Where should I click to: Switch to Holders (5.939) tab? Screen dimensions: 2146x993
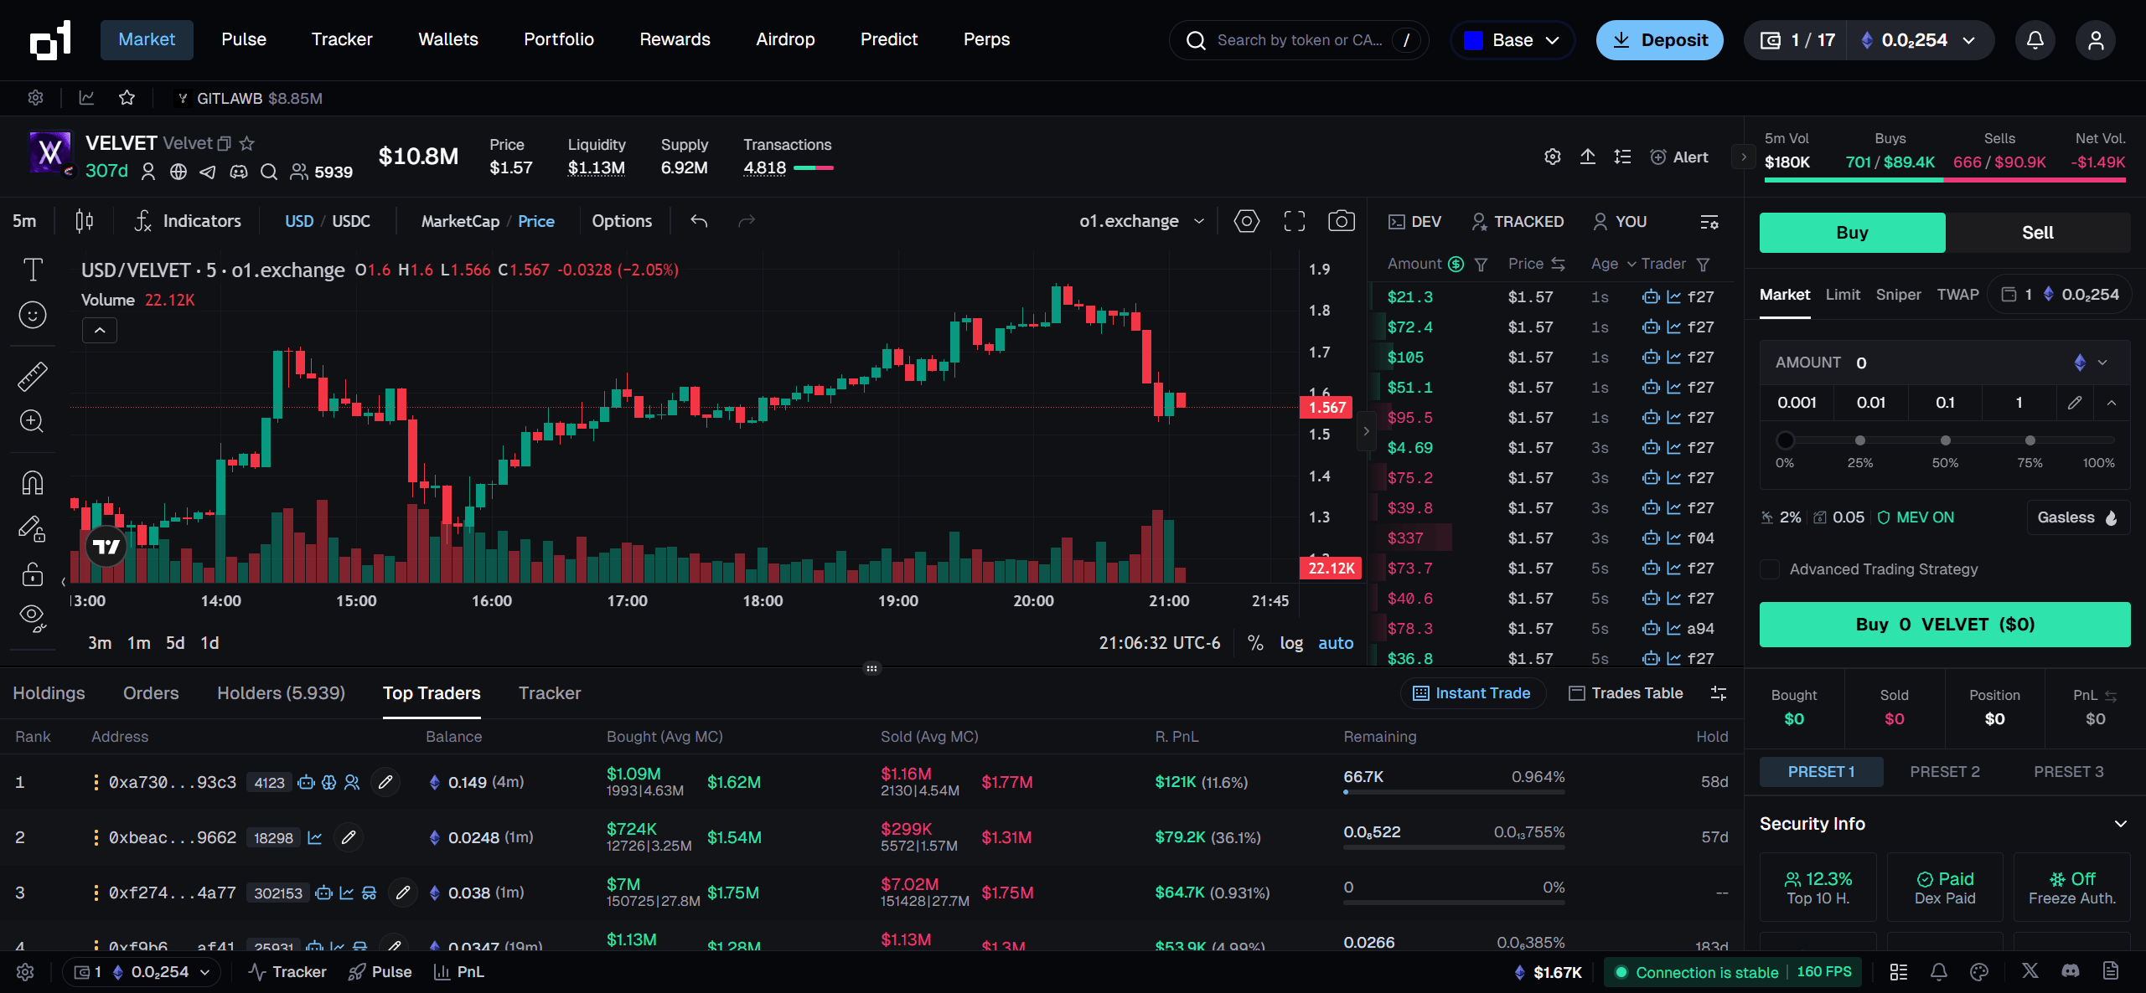[281, 693]
